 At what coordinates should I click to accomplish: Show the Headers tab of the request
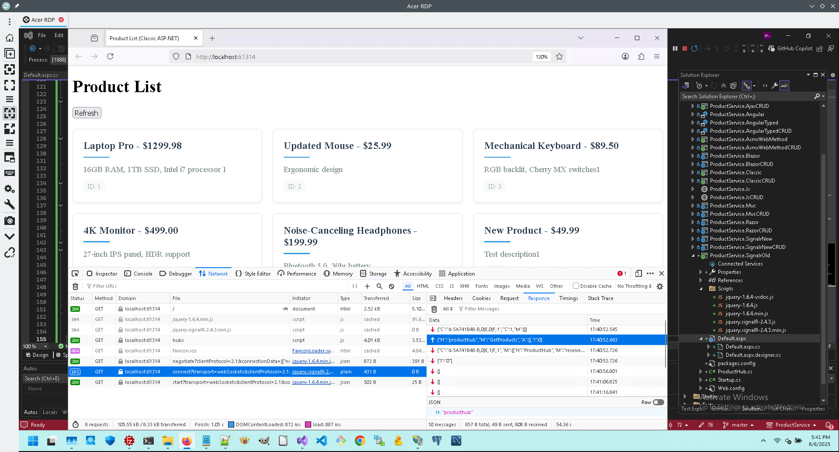click(x=453, y=298)
